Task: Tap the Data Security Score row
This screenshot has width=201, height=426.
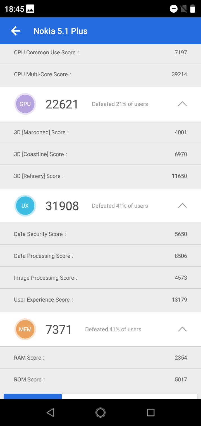Action: tap(100, 234)
